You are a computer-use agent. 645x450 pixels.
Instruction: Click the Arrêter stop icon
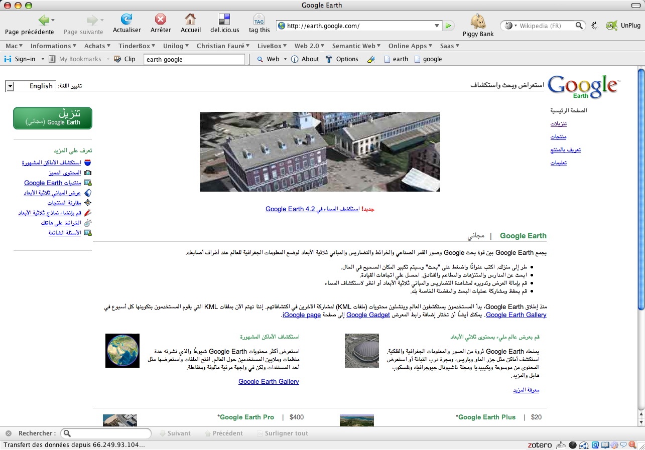point(161,20)
